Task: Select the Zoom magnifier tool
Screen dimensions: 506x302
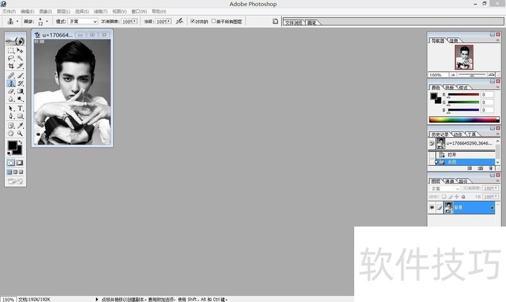Action: tap(20, 133)
